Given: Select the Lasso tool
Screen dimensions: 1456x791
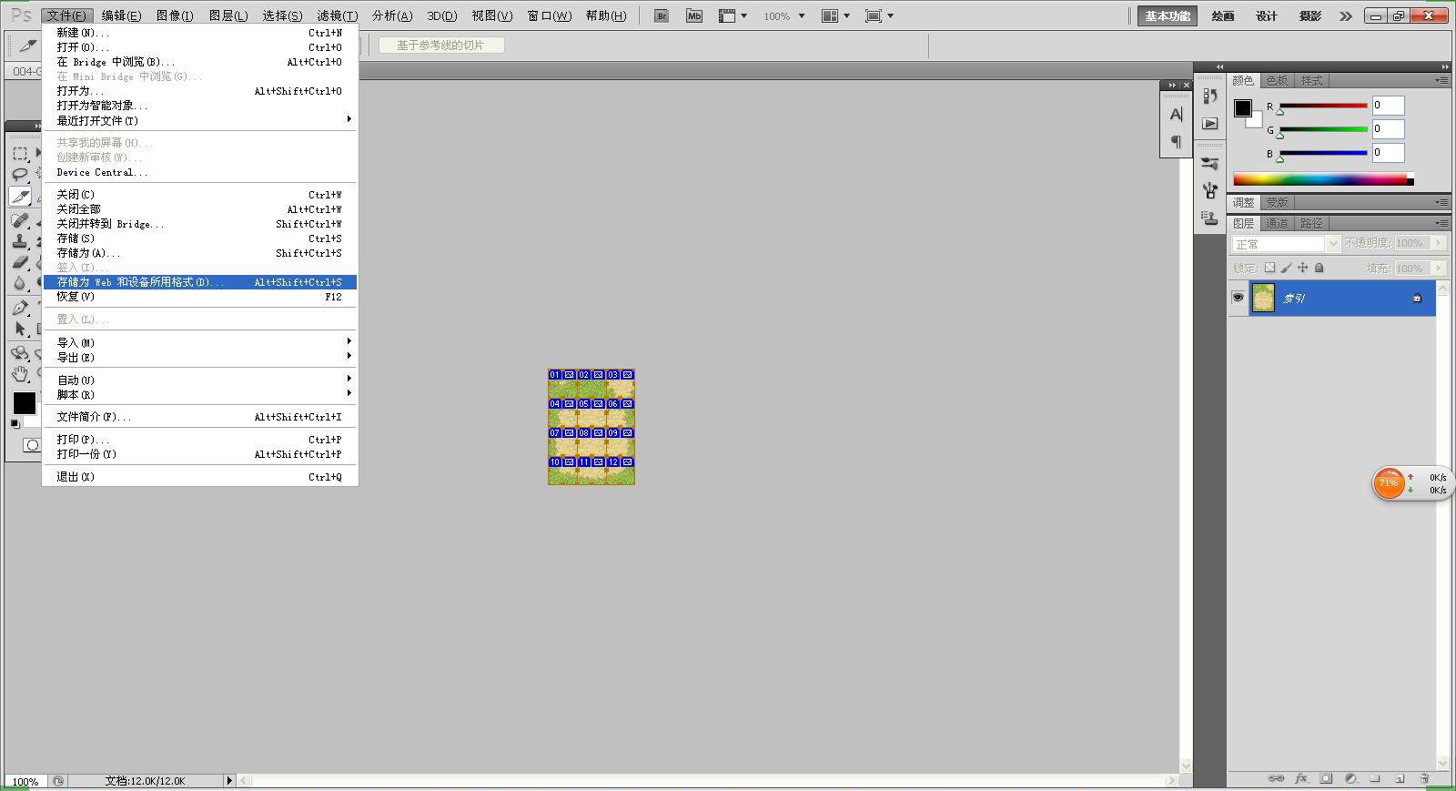Looking at the screenshot, I should point(20,174).
